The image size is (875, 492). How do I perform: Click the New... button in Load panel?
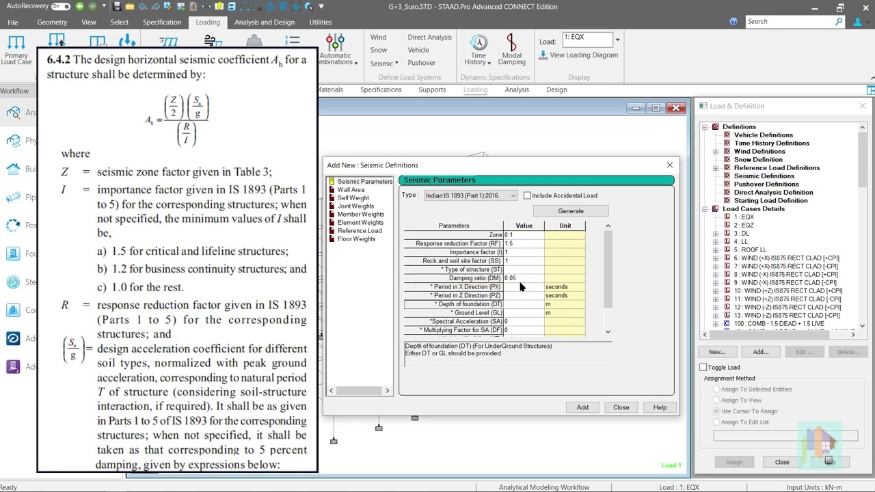717,352
